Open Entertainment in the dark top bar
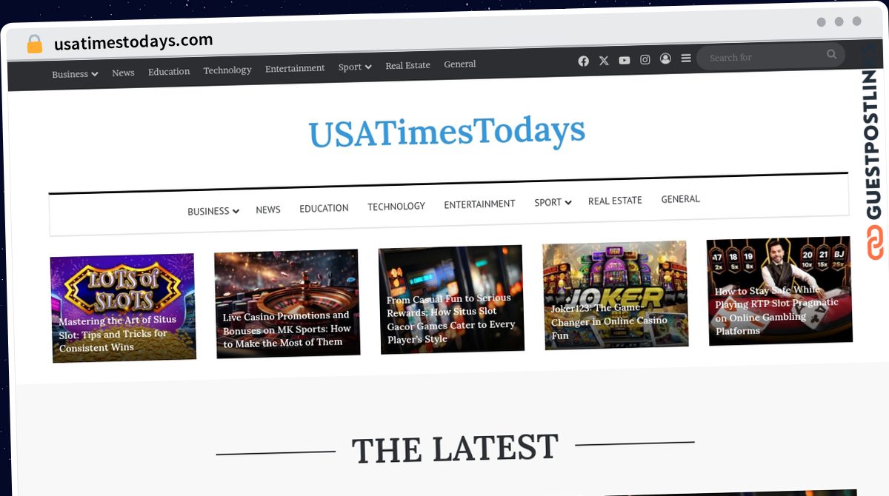Image resolution: width=889 pixels, height=496 pixels. point(295,68)
